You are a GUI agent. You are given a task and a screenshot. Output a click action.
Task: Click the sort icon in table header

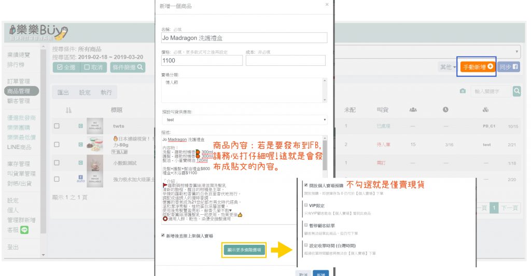(68, 110)
